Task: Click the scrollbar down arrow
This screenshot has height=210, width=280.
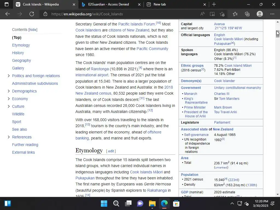Action: [278, 194]
